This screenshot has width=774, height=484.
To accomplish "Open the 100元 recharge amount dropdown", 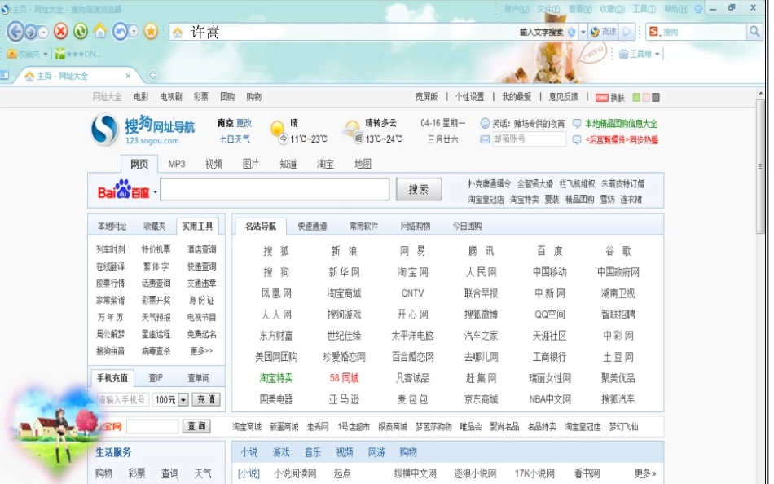I will [183, 399].
